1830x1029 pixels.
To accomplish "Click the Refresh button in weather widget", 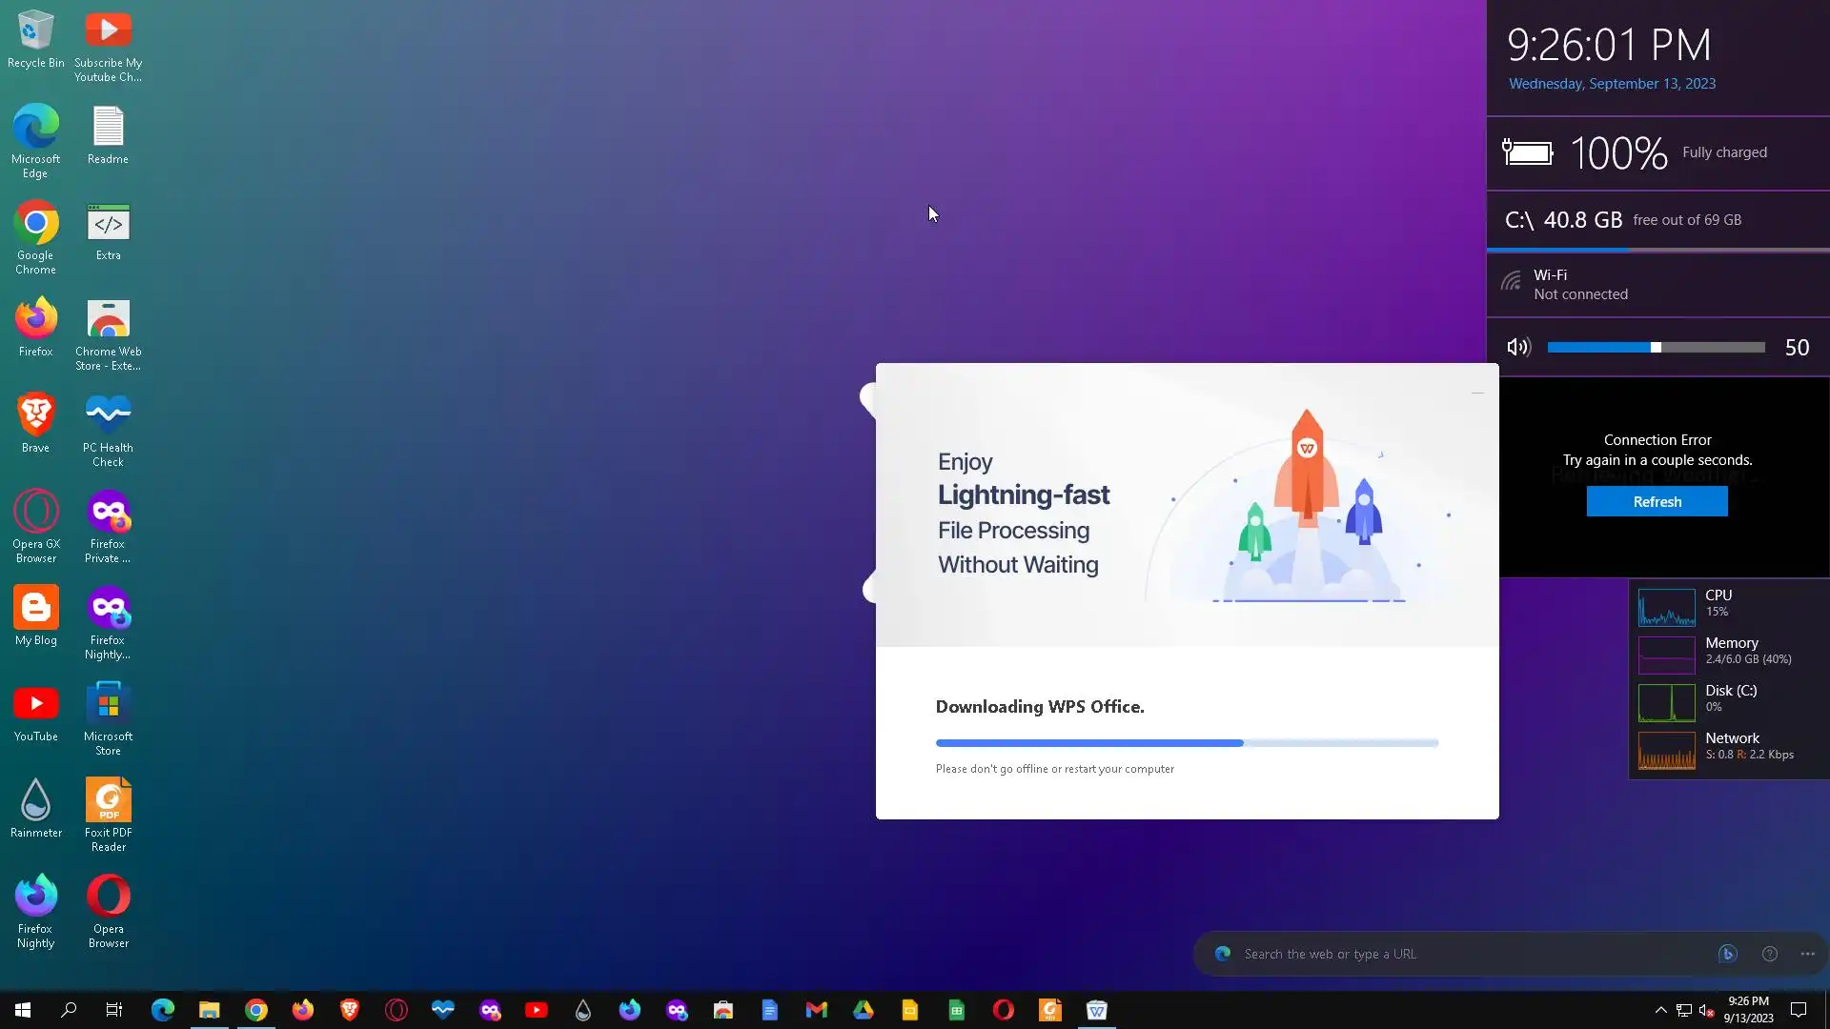I will coord(1657,501).
